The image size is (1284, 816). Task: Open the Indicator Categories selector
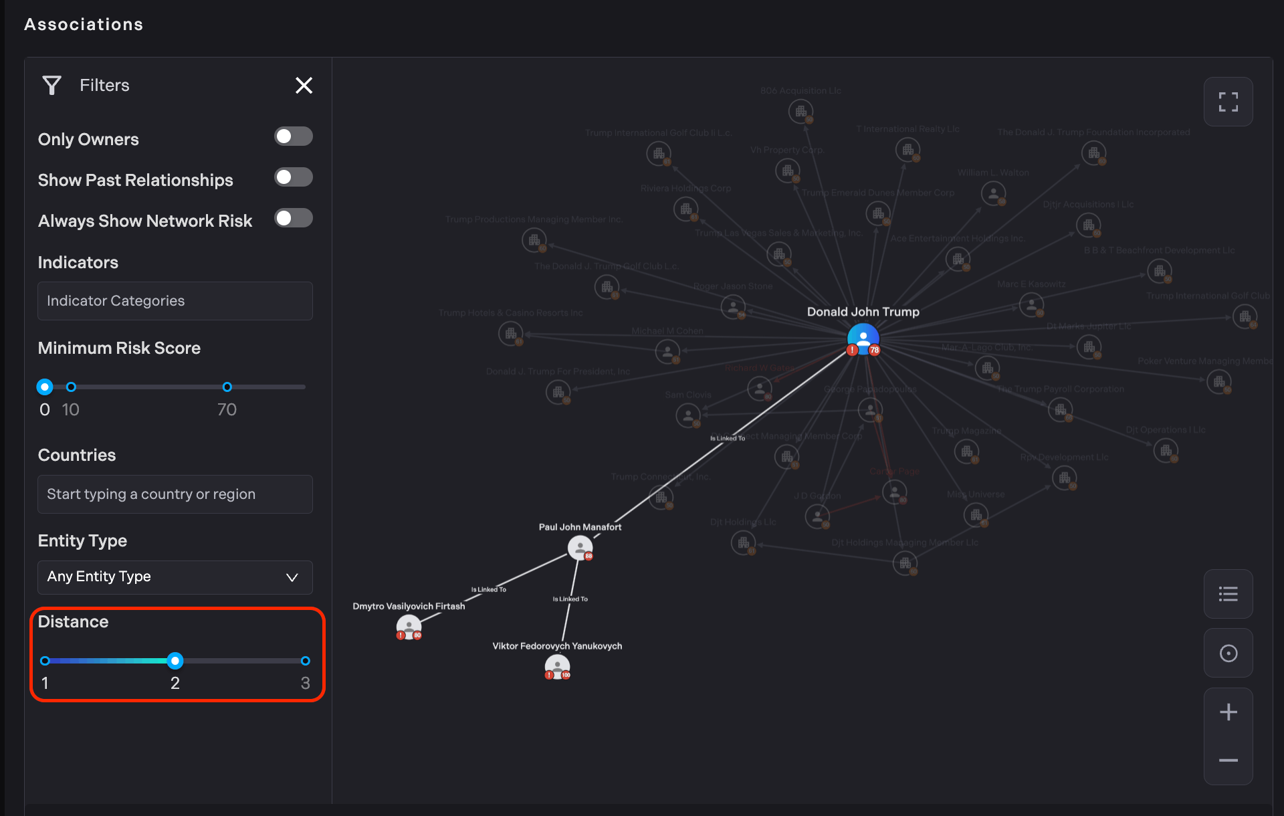pos(175,301)
